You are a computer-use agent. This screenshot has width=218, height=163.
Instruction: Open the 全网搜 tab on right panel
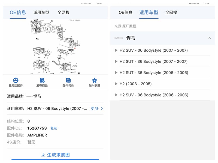[x=171, y=12]
